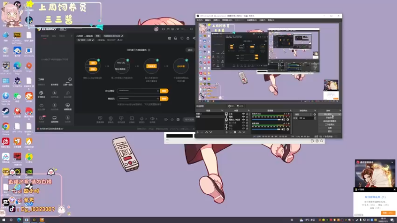The height and width of the screenshot is (223, 397).
Task: Click speaker icon in live companion bottom bar
Action: pyautogui.click(x=152, y=118)
